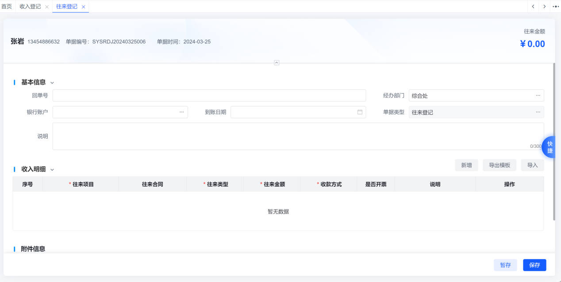Save the form with 保存 button

pyautogui.click(x=534, y=265)
